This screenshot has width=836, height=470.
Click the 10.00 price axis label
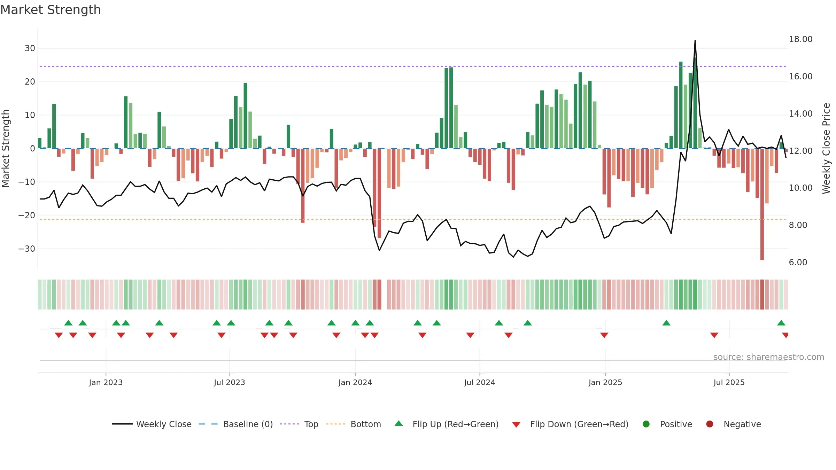800,188
